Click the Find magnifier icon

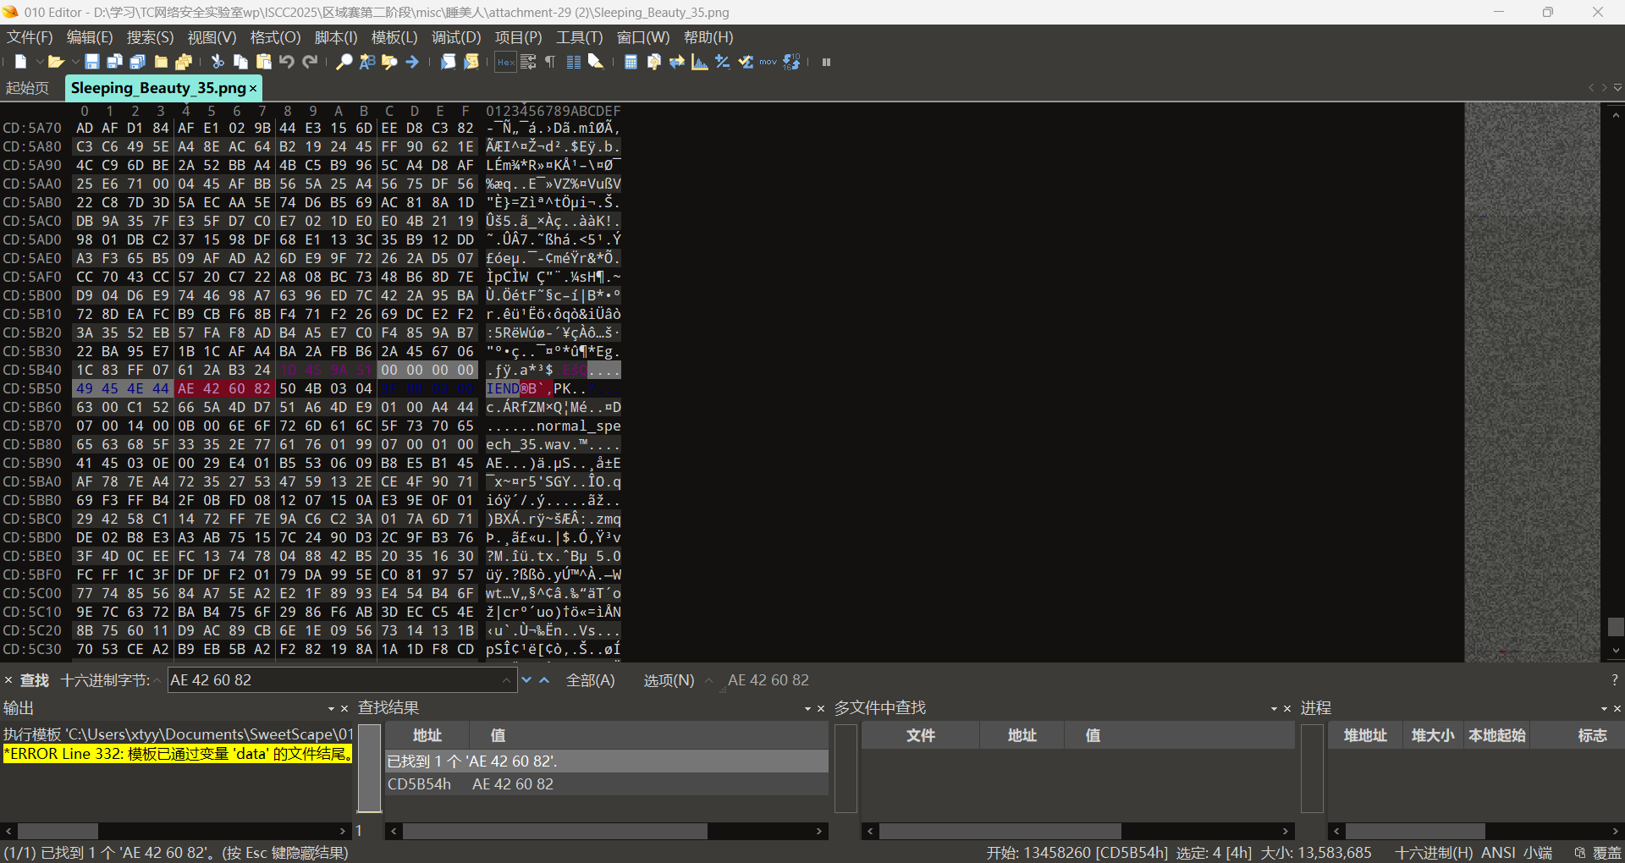[344, 62]
